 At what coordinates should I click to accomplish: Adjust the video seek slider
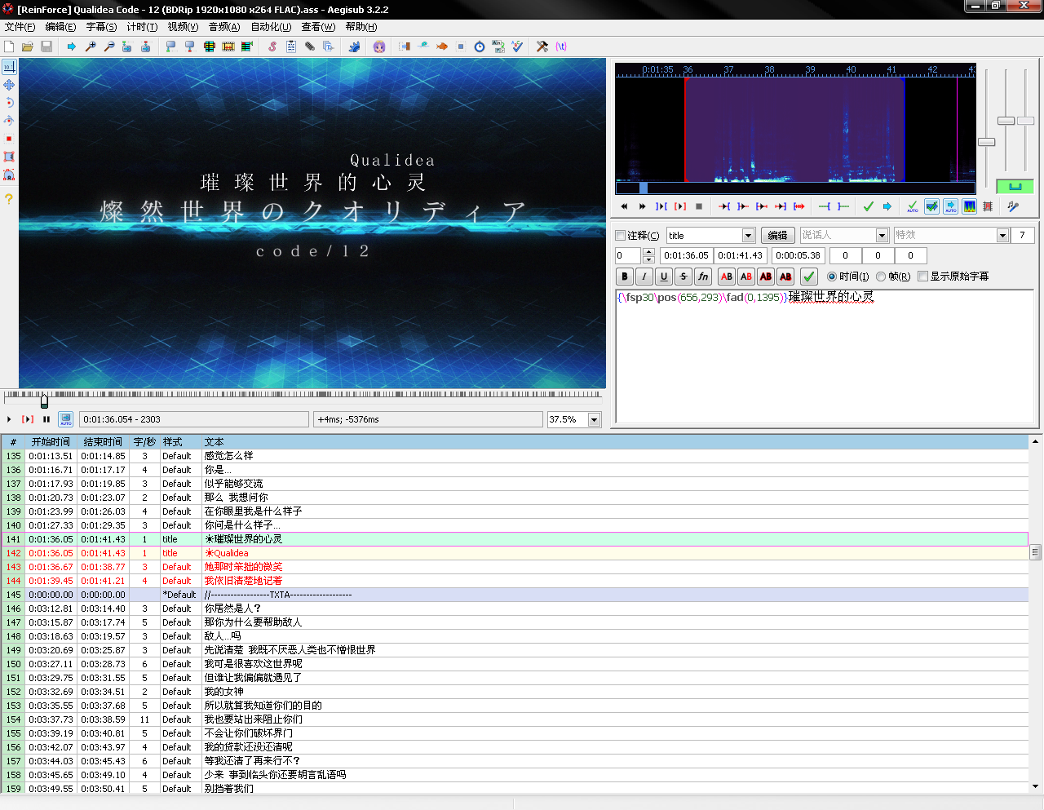tap(44, 401)
